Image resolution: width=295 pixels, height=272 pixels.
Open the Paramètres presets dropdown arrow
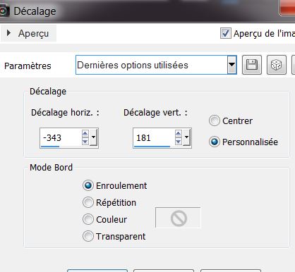click(231, 65)
